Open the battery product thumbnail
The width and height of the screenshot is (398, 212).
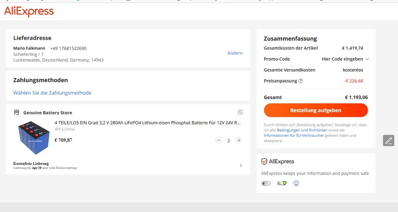[34, 138]
